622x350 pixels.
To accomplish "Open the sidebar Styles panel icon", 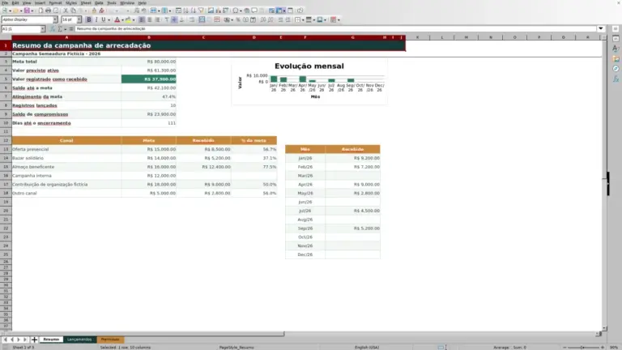I will pos(616,49).
